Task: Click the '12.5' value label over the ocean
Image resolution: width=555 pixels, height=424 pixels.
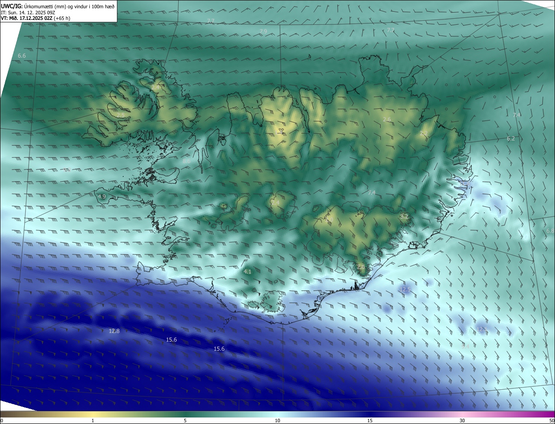Action: tap(405, 289)
